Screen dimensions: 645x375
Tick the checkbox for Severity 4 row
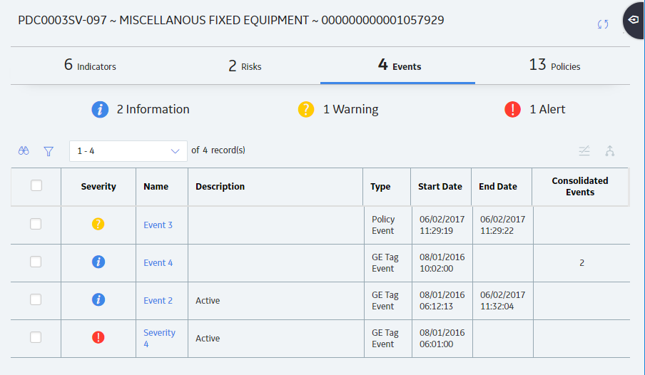[x=36, y=338]
